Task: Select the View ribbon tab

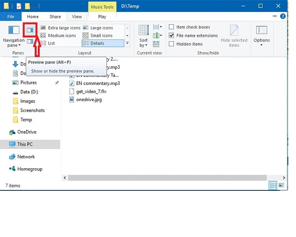Action: tap(77, 17)
